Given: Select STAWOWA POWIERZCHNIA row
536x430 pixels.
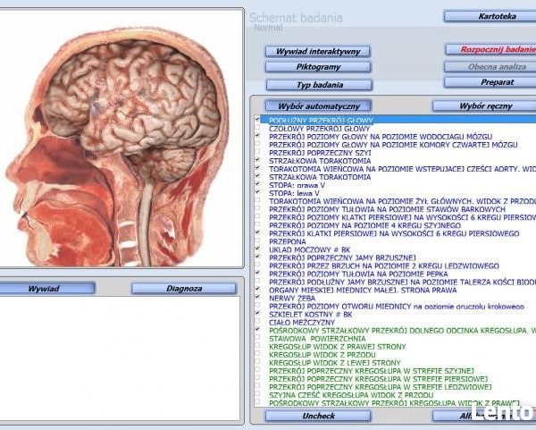Looking at the screenshot, I should click(x=317, y=339).
